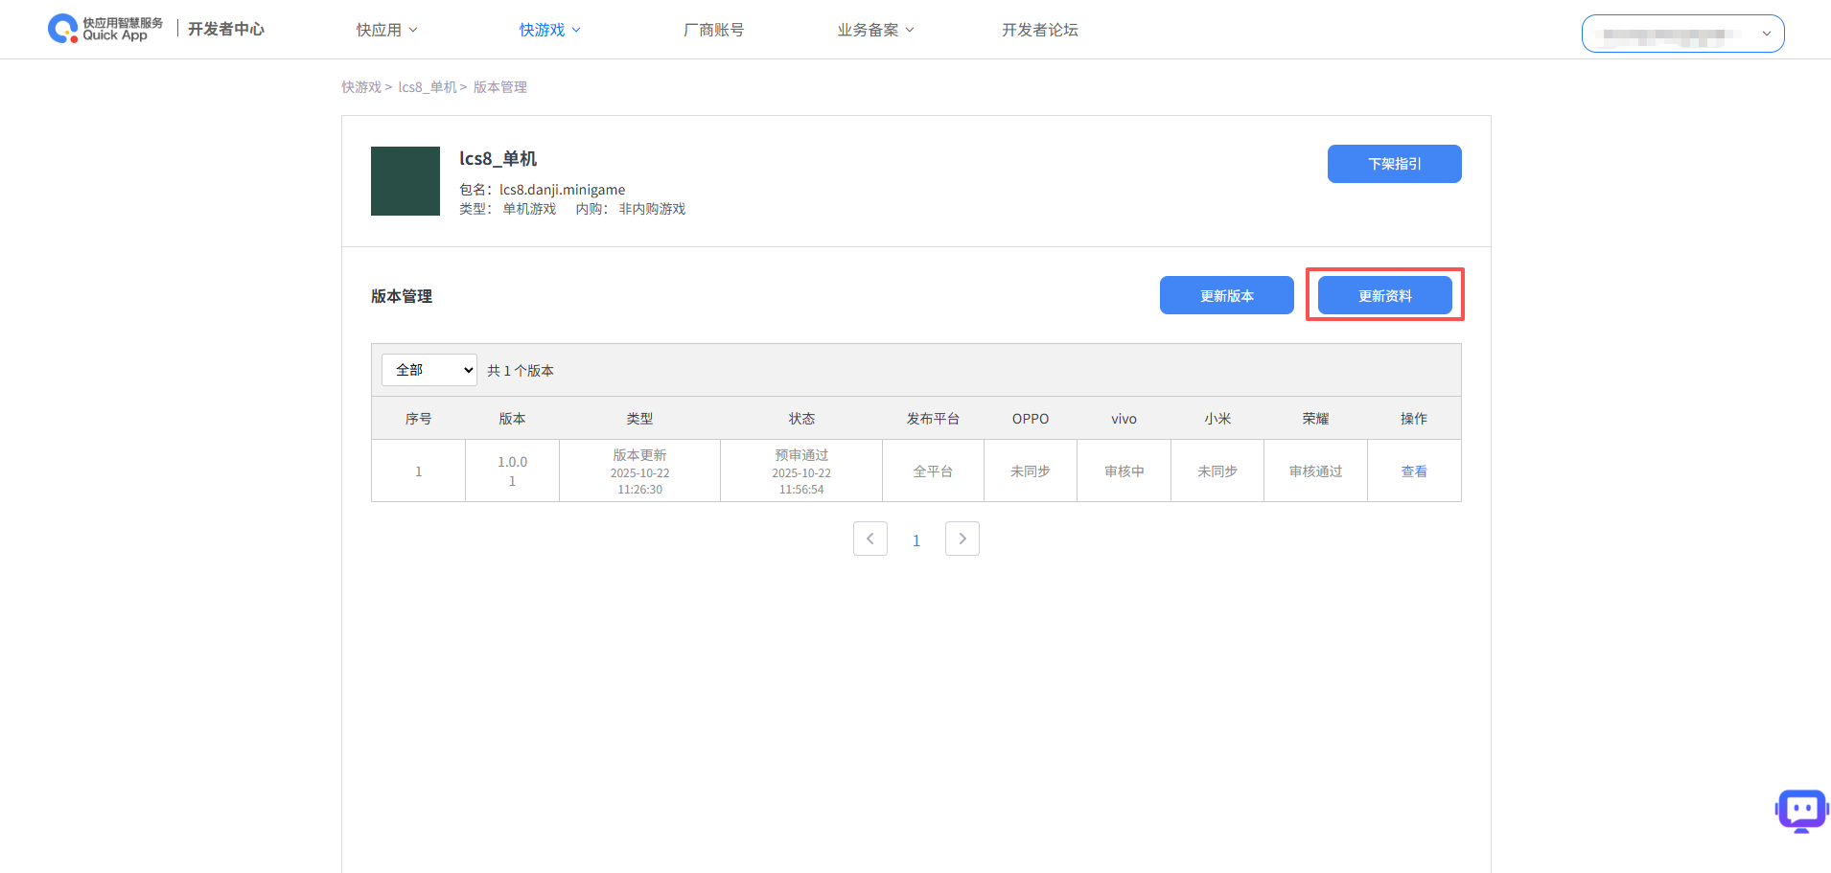Viewport: 1831px width, 873px height.
Task: Open 厂商账号 menu item
Action: pos(713,30)
